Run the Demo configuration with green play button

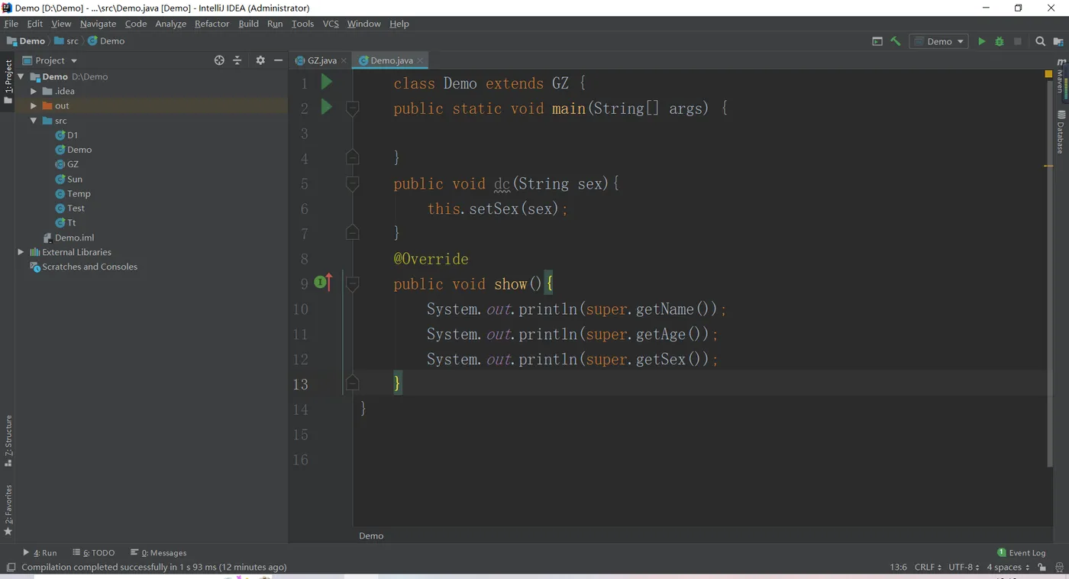982,41
